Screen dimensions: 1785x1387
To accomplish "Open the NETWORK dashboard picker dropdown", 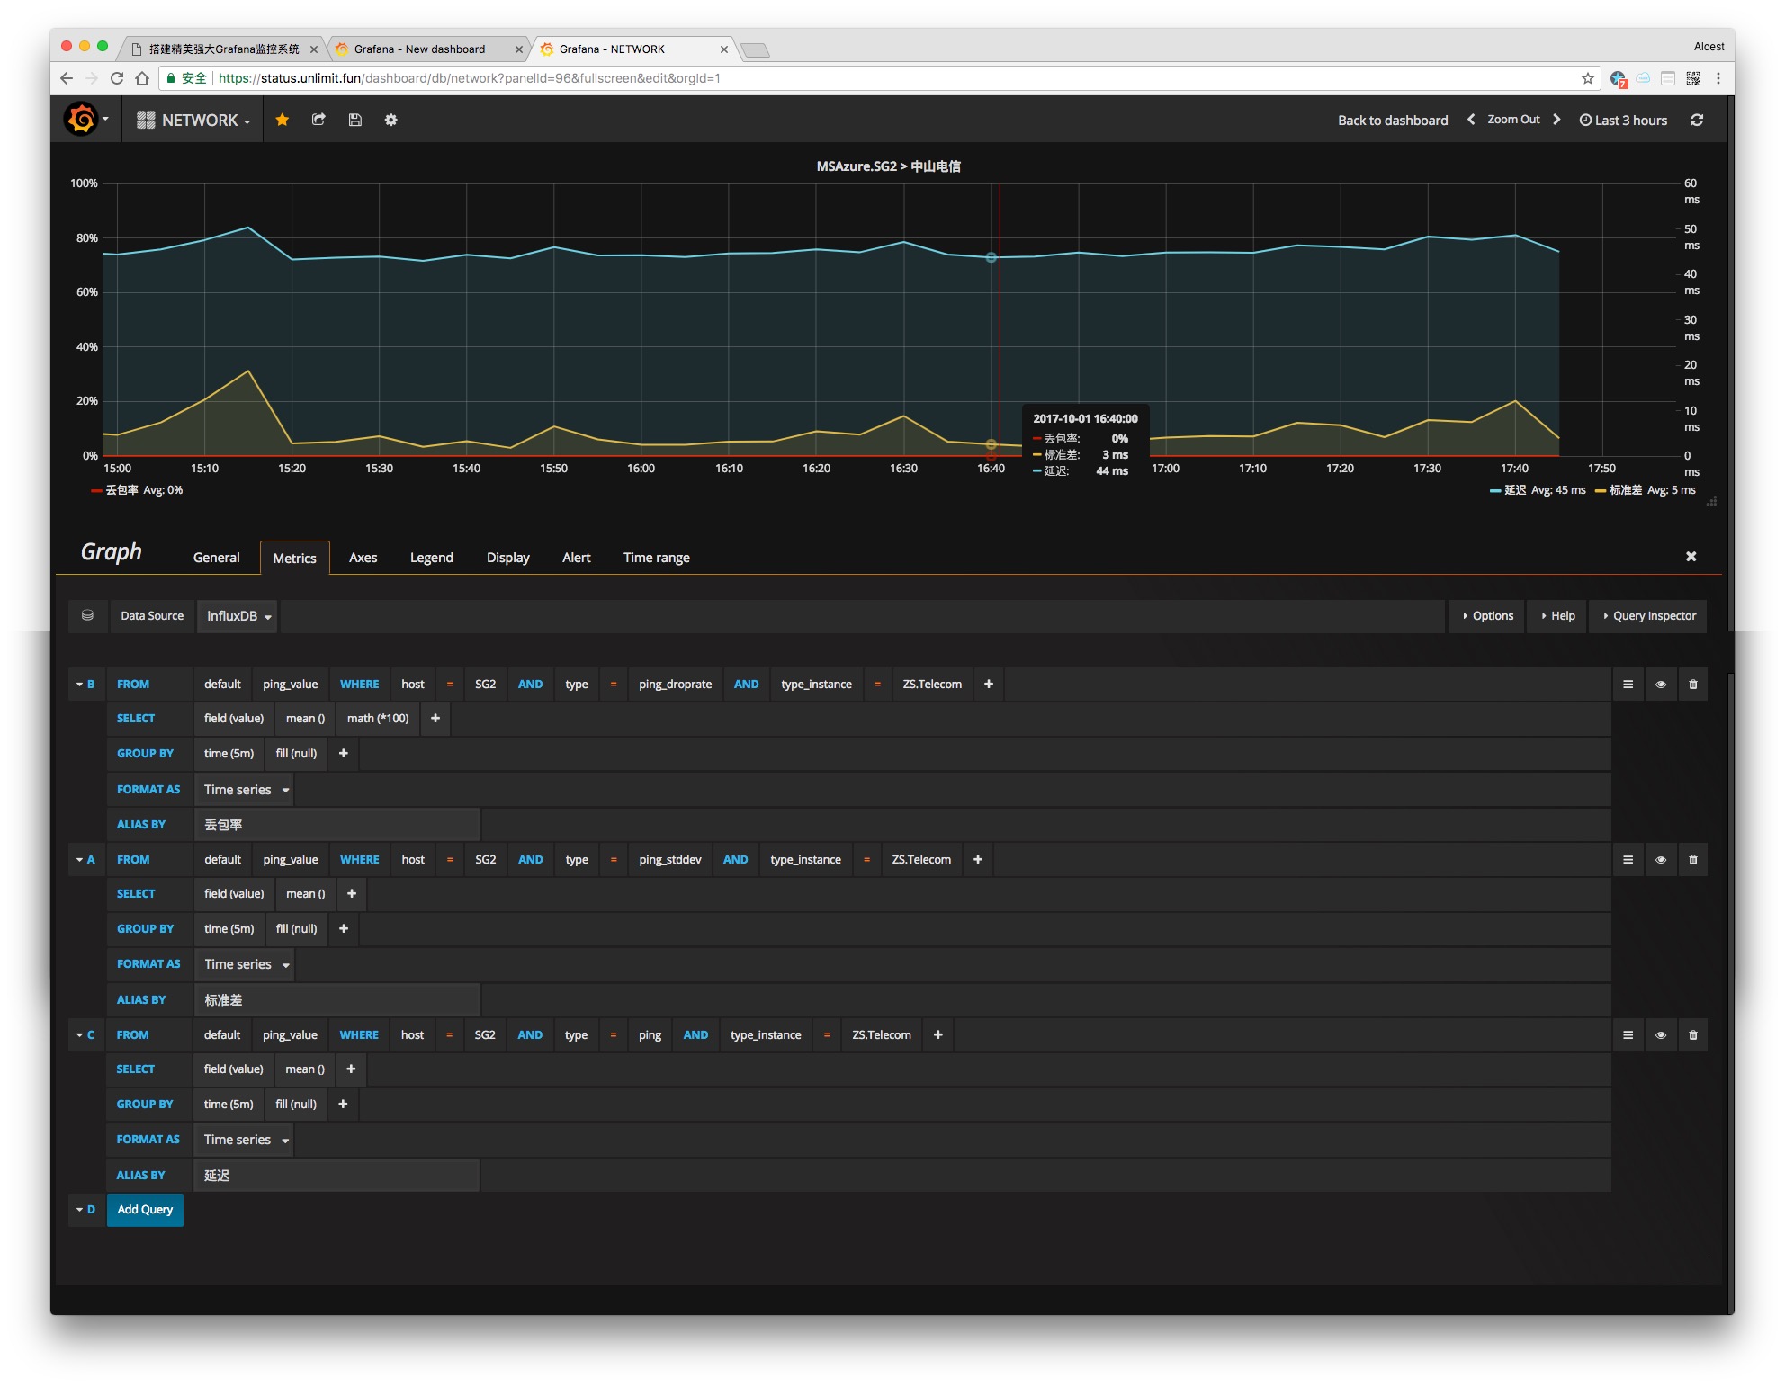I will pos(193,120).
